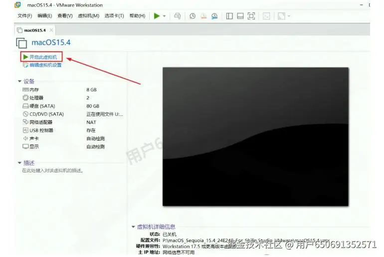384x257 pixels.
Task: Revert to snapshot with the toolbar icon
Action: 203,16
